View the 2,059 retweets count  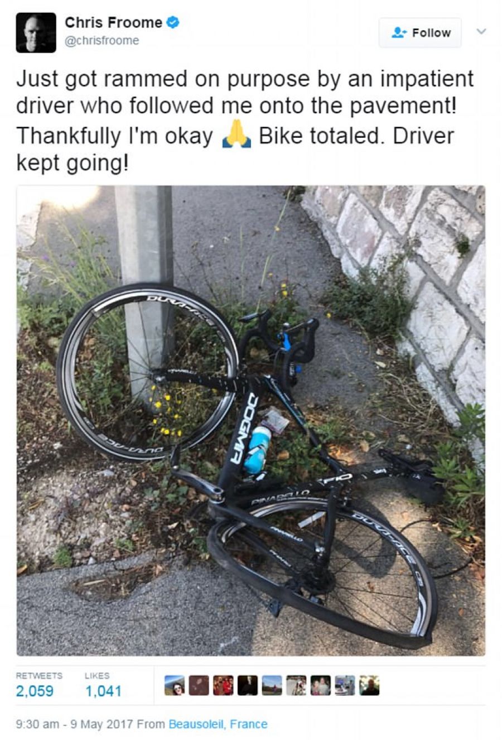click(35, 691)
